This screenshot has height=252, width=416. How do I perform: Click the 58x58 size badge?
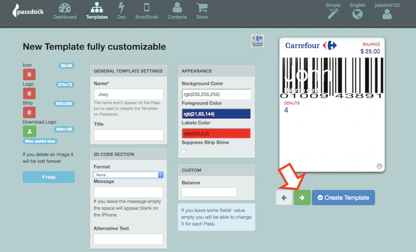(x=67, y=65)
